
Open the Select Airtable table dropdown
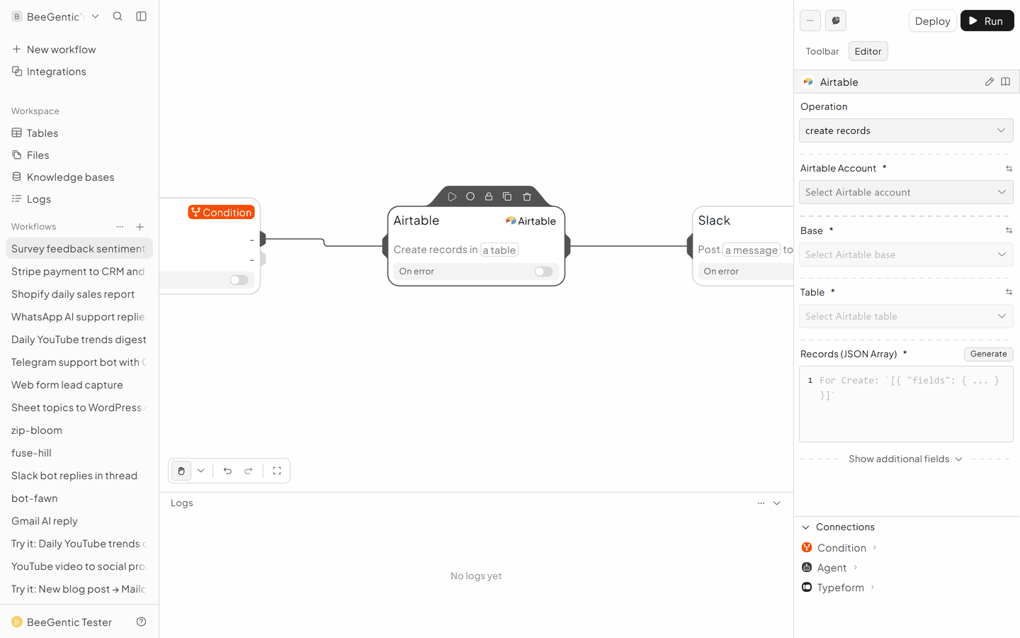pos(906,316)
